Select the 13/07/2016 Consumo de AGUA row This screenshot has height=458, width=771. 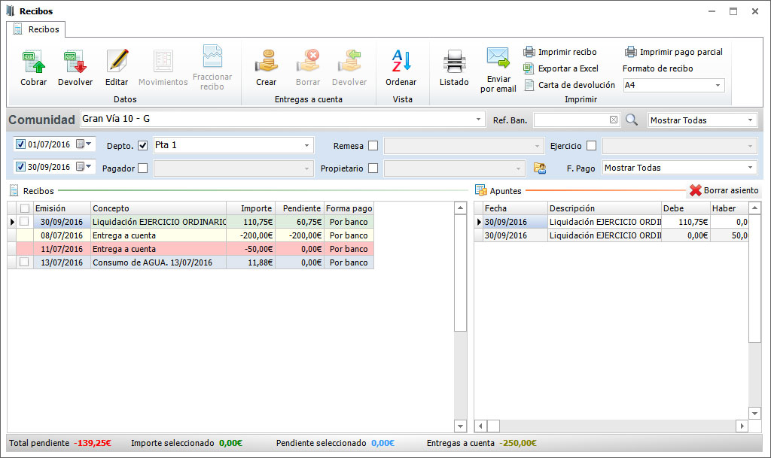(190, 262)
